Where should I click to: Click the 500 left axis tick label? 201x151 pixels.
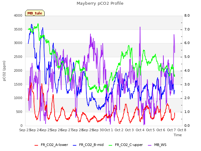click(x=19, y=112)
